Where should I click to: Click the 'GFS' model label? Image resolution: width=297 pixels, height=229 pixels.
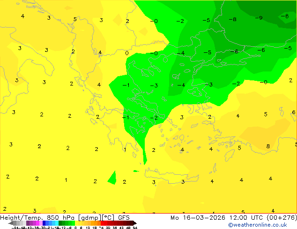click(124, 218)
